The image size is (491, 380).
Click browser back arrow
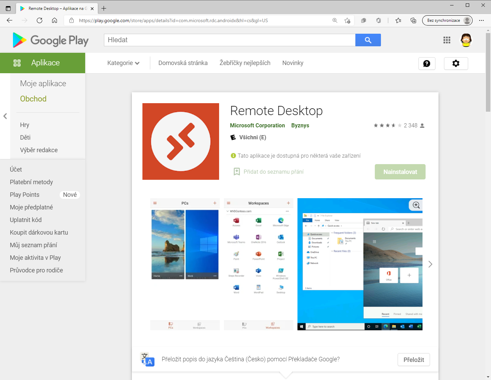click(10, 20)
